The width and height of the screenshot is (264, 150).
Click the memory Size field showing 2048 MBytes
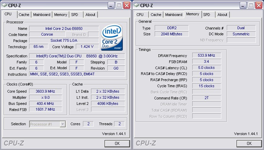point(169,34)
